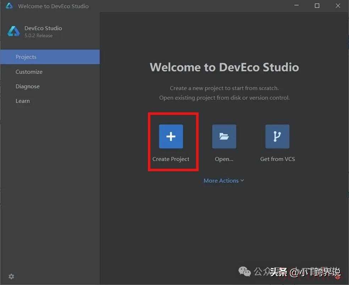Click the Welcome to DevEco Studio heading
The image size is (349, 285).
tap(225, 67)
